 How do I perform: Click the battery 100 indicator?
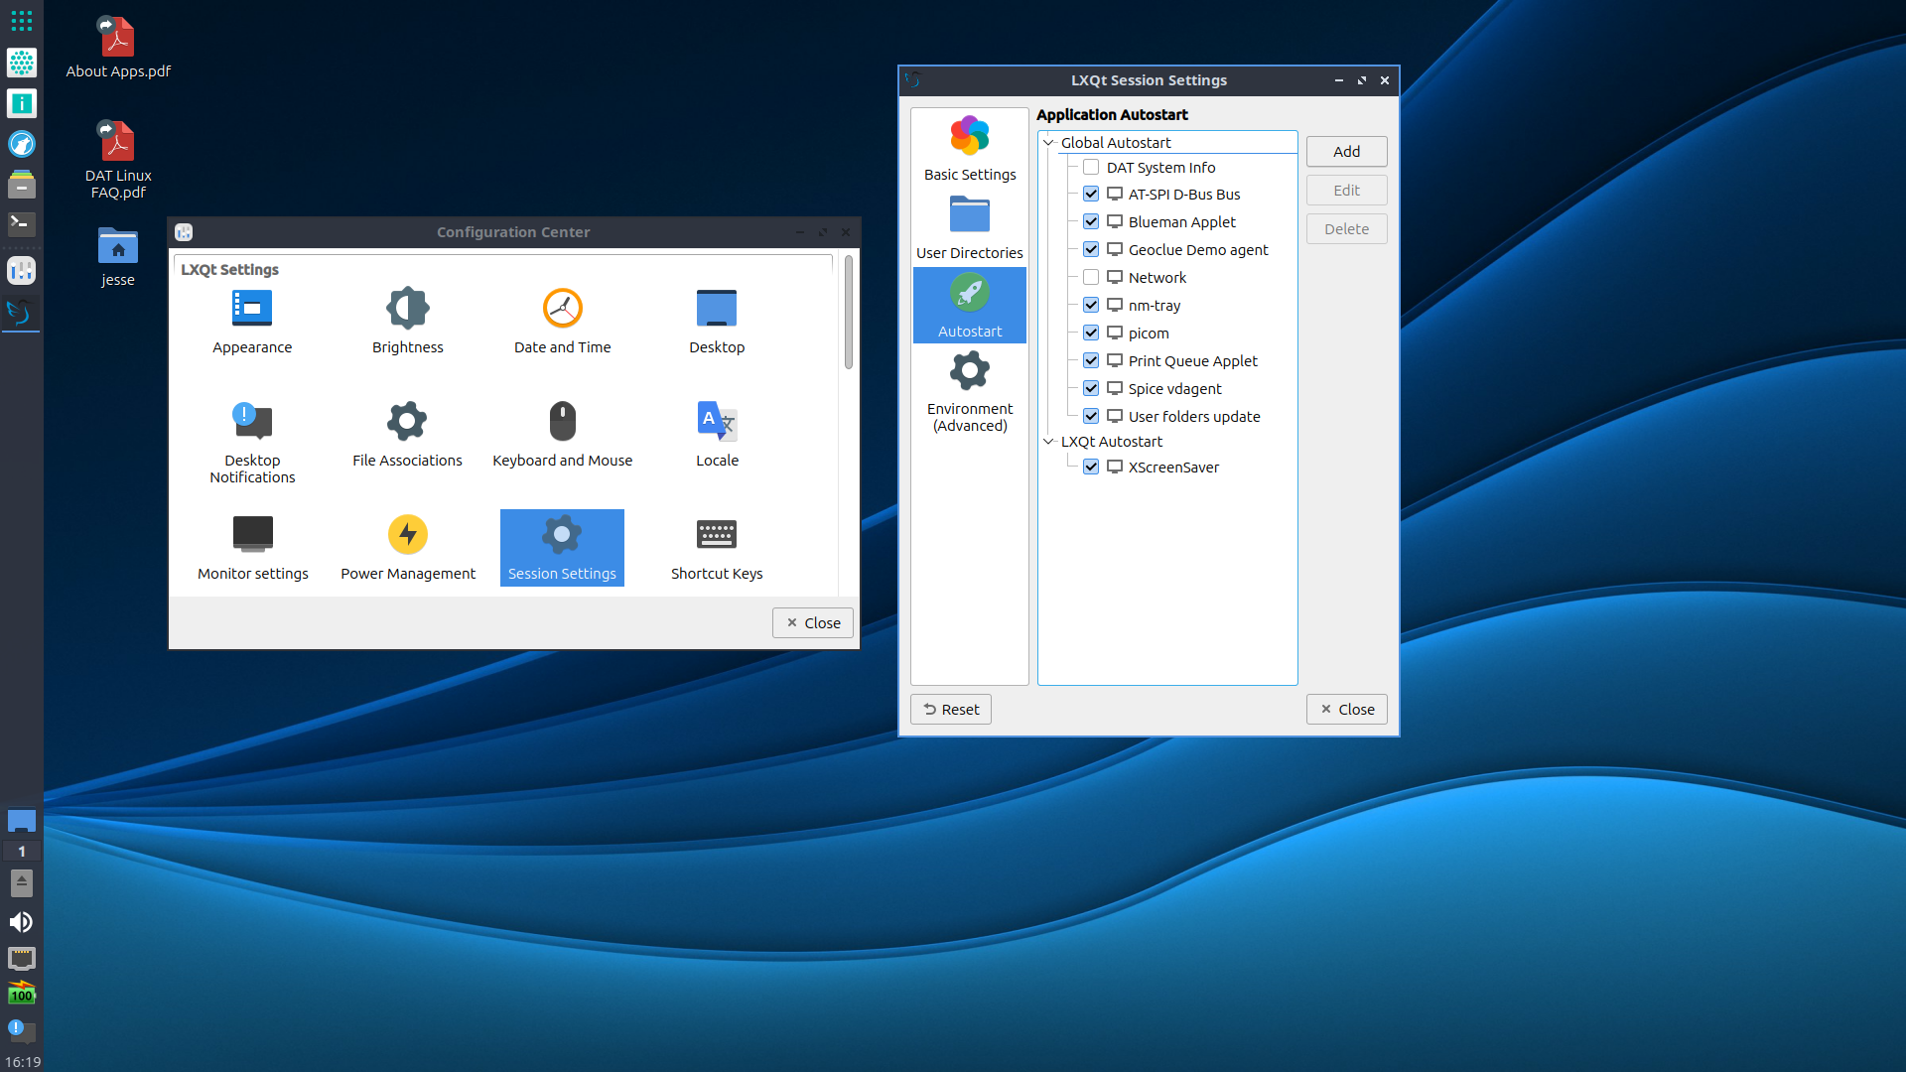coord(22,994)
